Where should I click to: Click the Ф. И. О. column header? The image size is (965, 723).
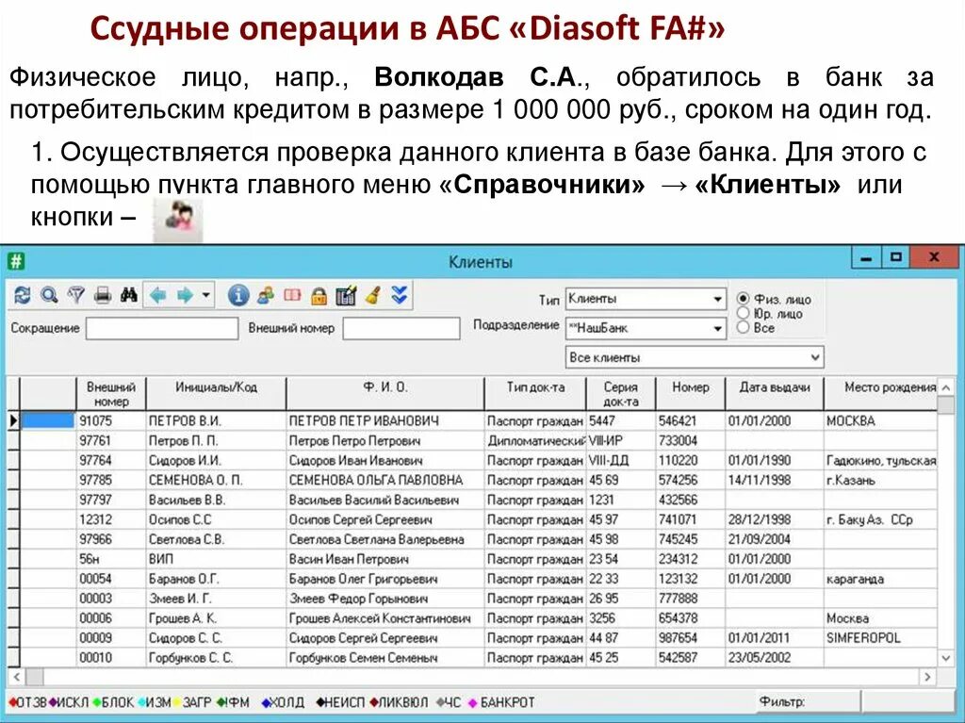[385, 394]
